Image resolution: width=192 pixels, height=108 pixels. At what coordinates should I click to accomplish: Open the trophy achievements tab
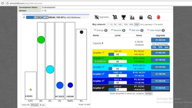point(124,17)
